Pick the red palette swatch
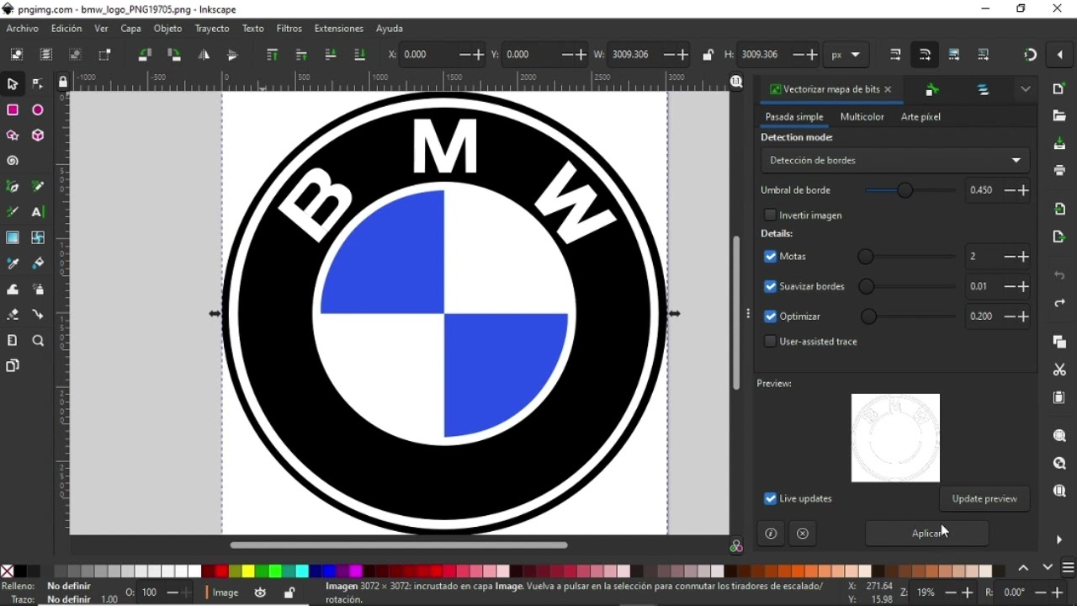 point(221,571)
